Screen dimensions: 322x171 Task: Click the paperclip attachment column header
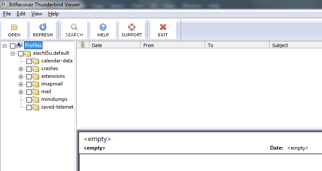coord(83,45)
